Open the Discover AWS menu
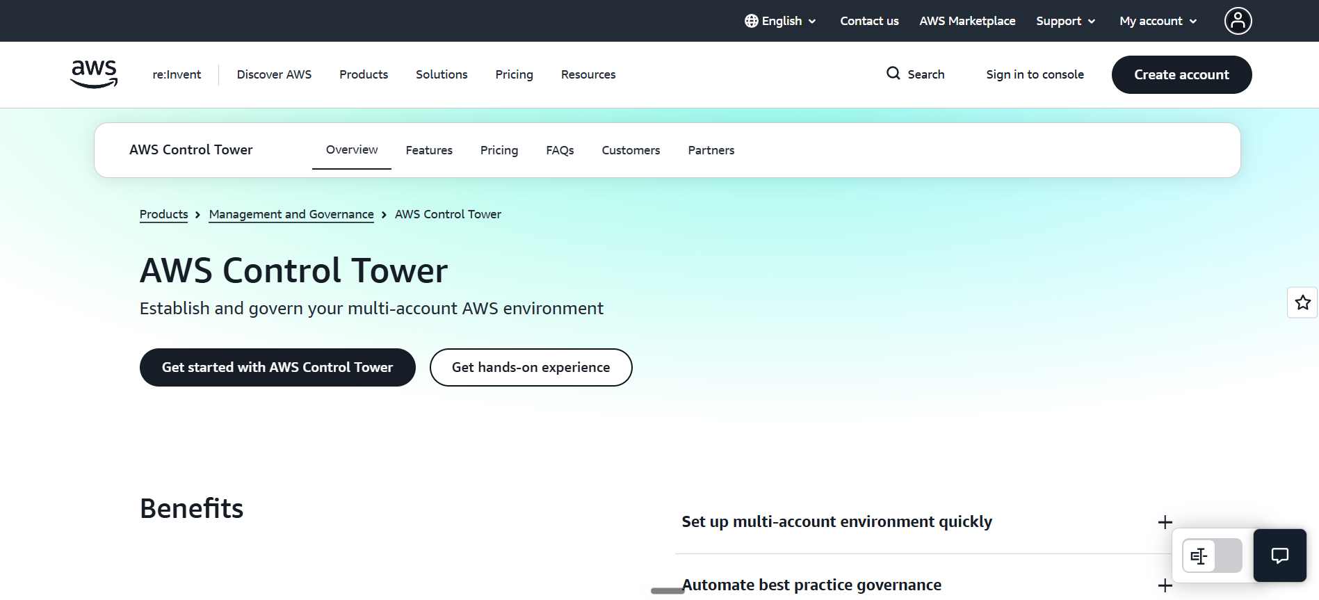Image resolution: width=1319 pixels, height=600 pixels. (x=274, y=74)
